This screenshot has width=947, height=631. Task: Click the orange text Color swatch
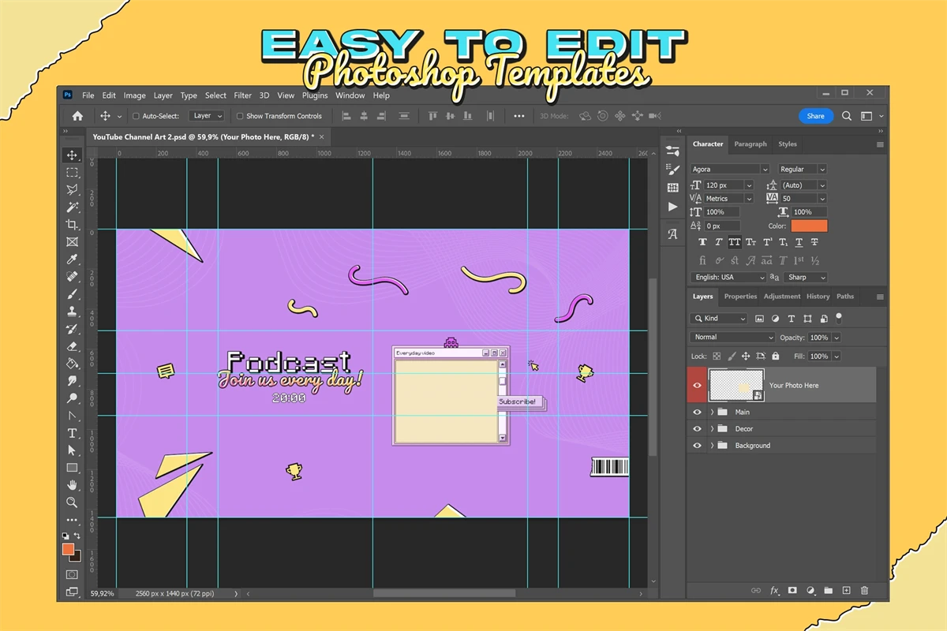click(809, 226)
